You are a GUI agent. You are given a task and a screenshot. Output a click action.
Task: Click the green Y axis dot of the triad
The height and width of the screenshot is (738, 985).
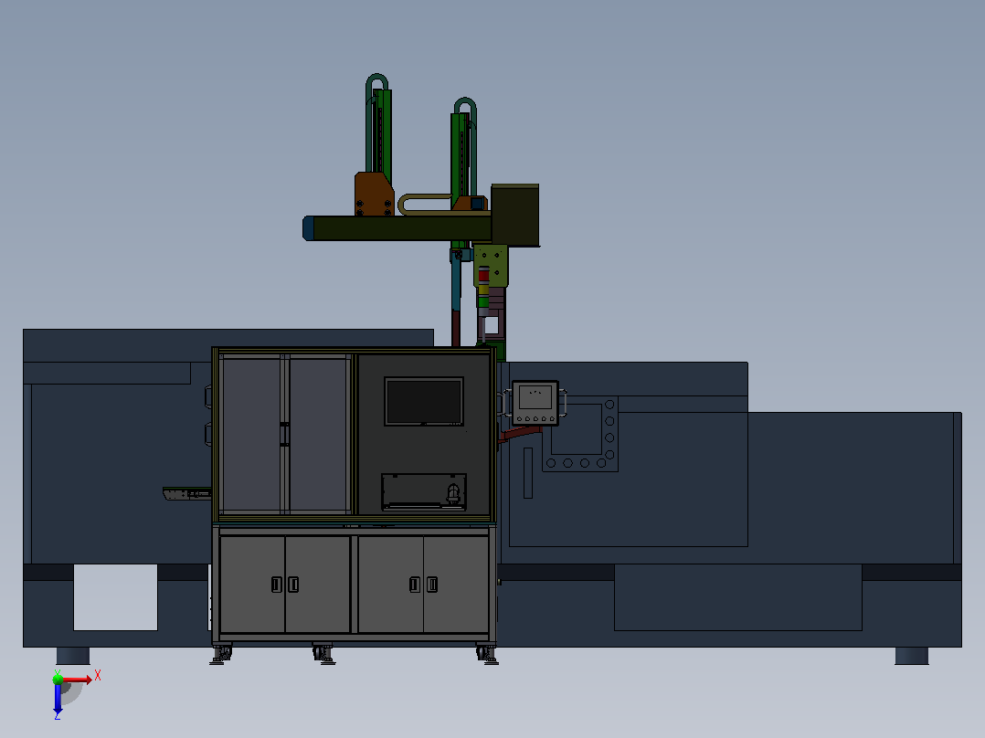pos(58,679)
